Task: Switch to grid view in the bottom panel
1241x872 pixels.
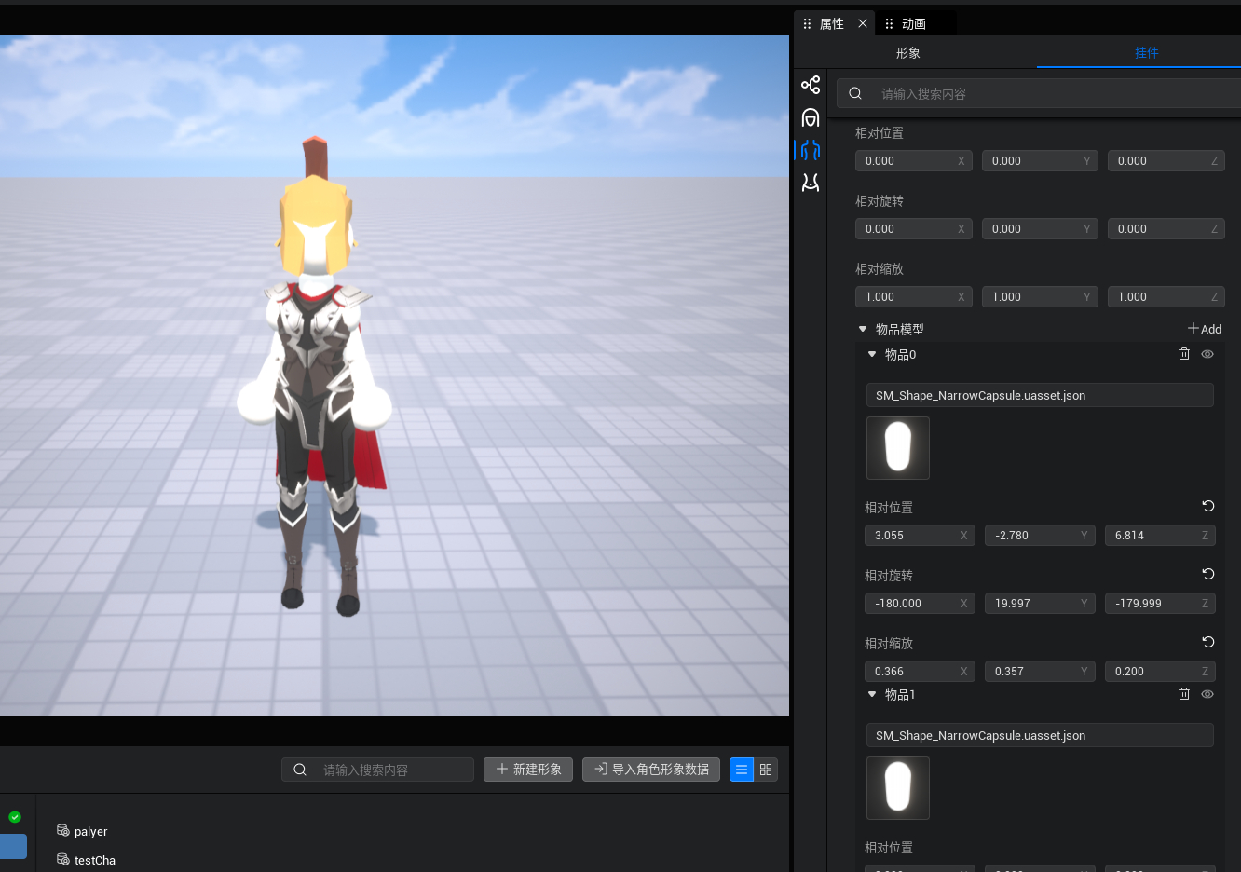Action: pos(766,770)
